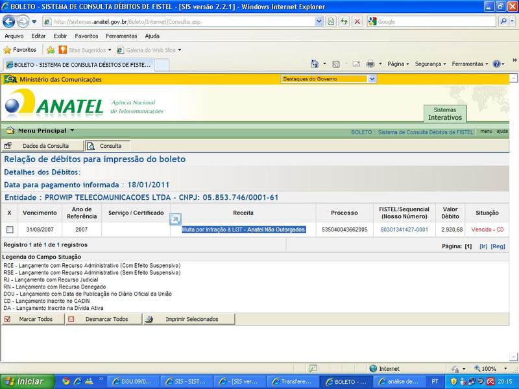Viewport: 519px width, 389px height.
Task: Click the browser Back arrow button
Action: pyautogui.click(x=8, y=22)
